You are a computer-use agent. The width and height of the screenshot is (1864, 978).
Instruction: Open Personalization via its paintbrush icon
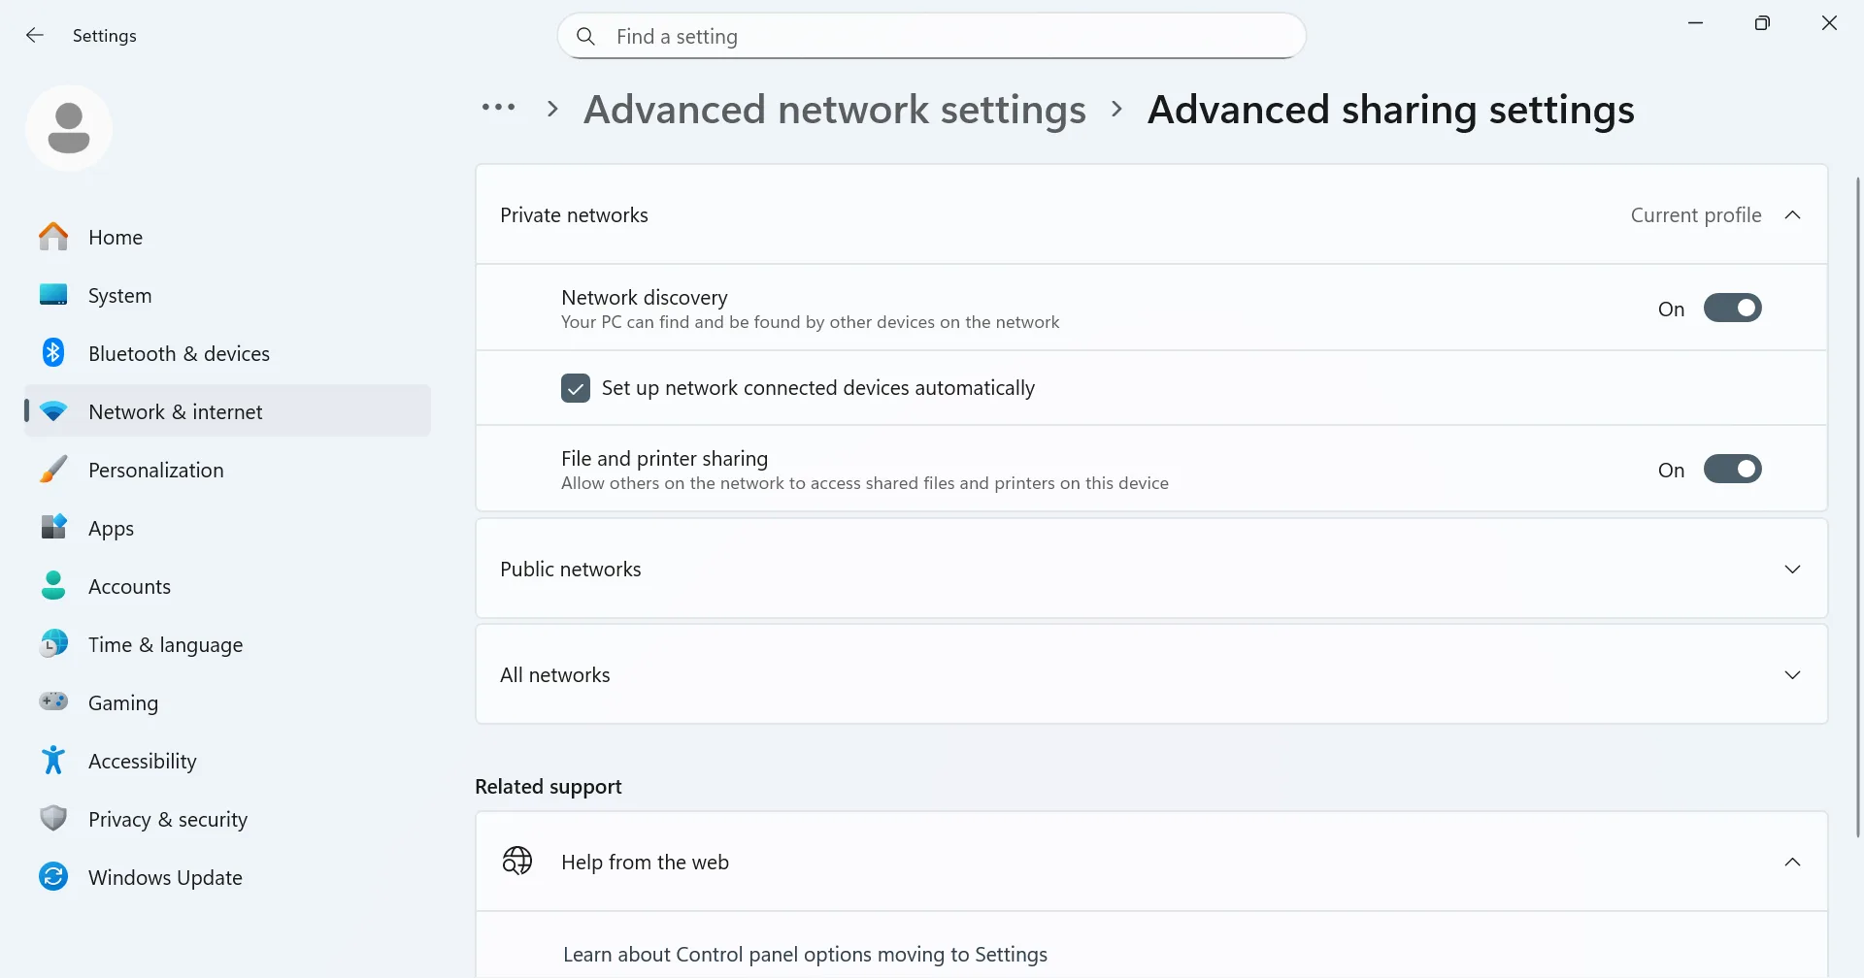click(53, 469)
